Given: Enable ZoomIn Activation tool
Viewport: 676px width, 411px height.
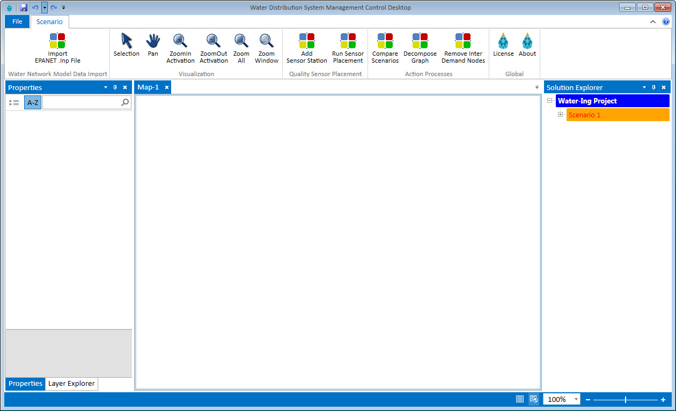Looking at the screenshot, I should click(x=180, y=41).
